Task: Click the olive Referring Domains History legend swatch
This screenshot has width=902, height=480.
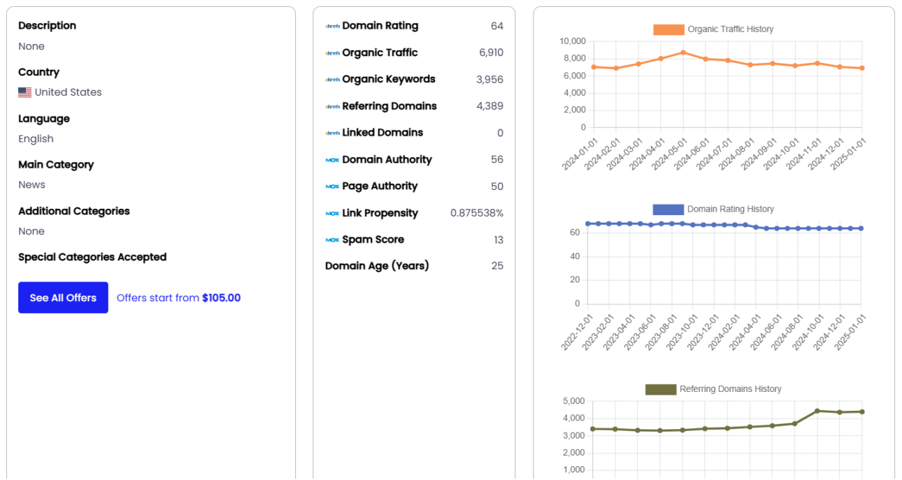Action: click(x=660, y=389)
